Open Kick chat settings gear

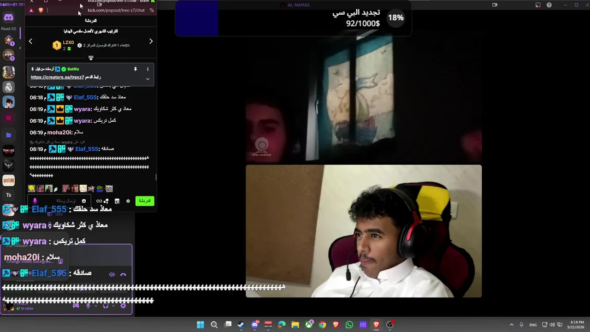pyautogui.click(x=128, y=201)
